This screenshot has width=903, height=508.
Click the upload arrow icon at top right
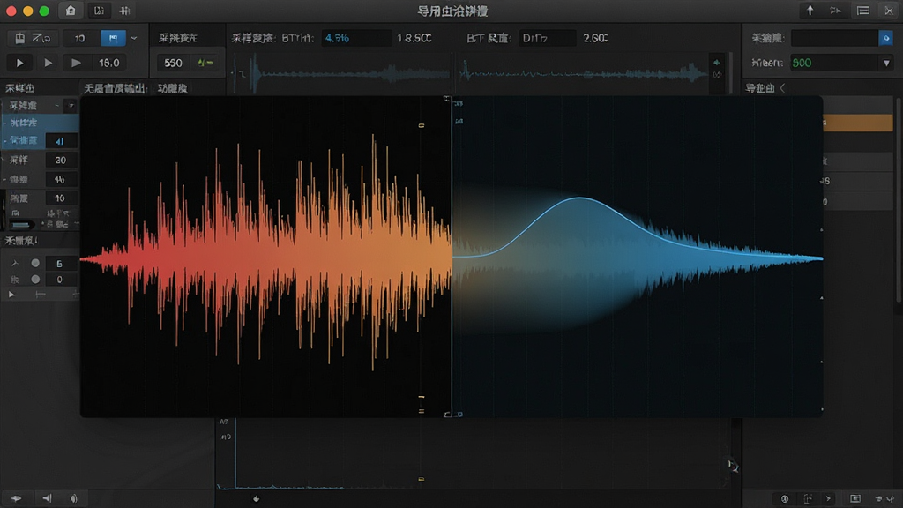[810, 11]
